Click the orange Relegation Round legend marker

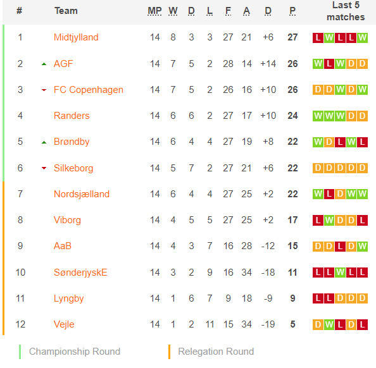click(169, 352)
